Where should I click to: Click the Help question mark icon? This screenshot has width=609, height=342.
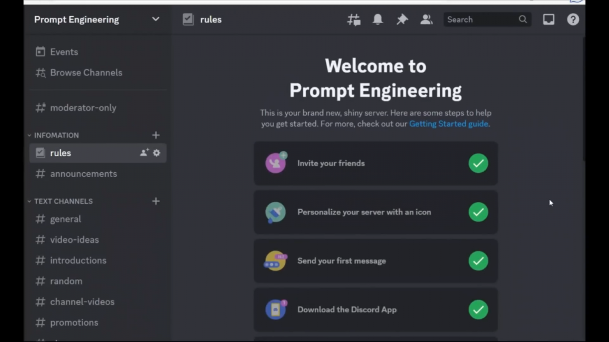point(573,20)
